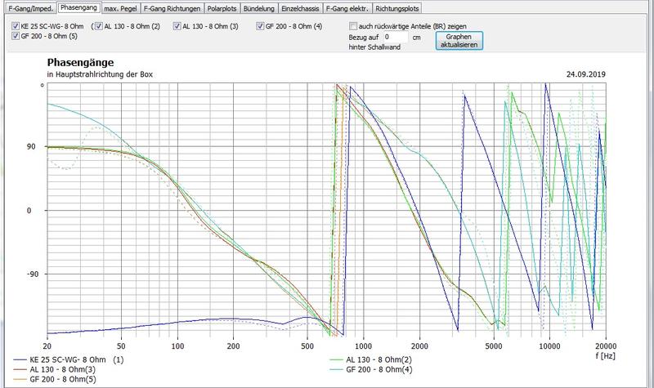Open the max. Pegel tab
The width and height of the screenshot is (654, 388).
point(121,9)
